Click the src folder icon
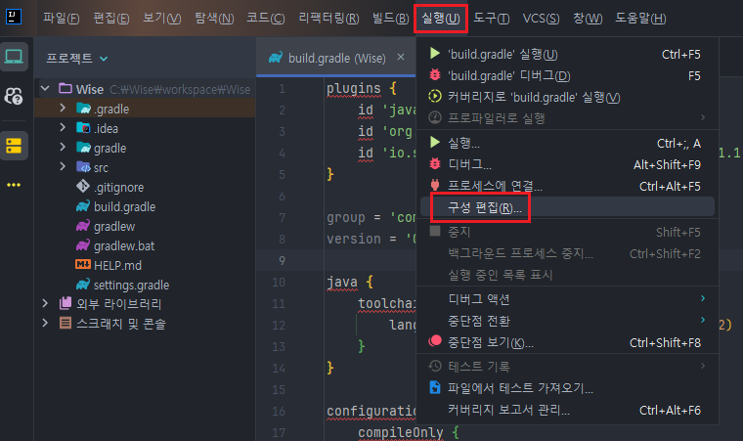743x441 pixels. 83,167
